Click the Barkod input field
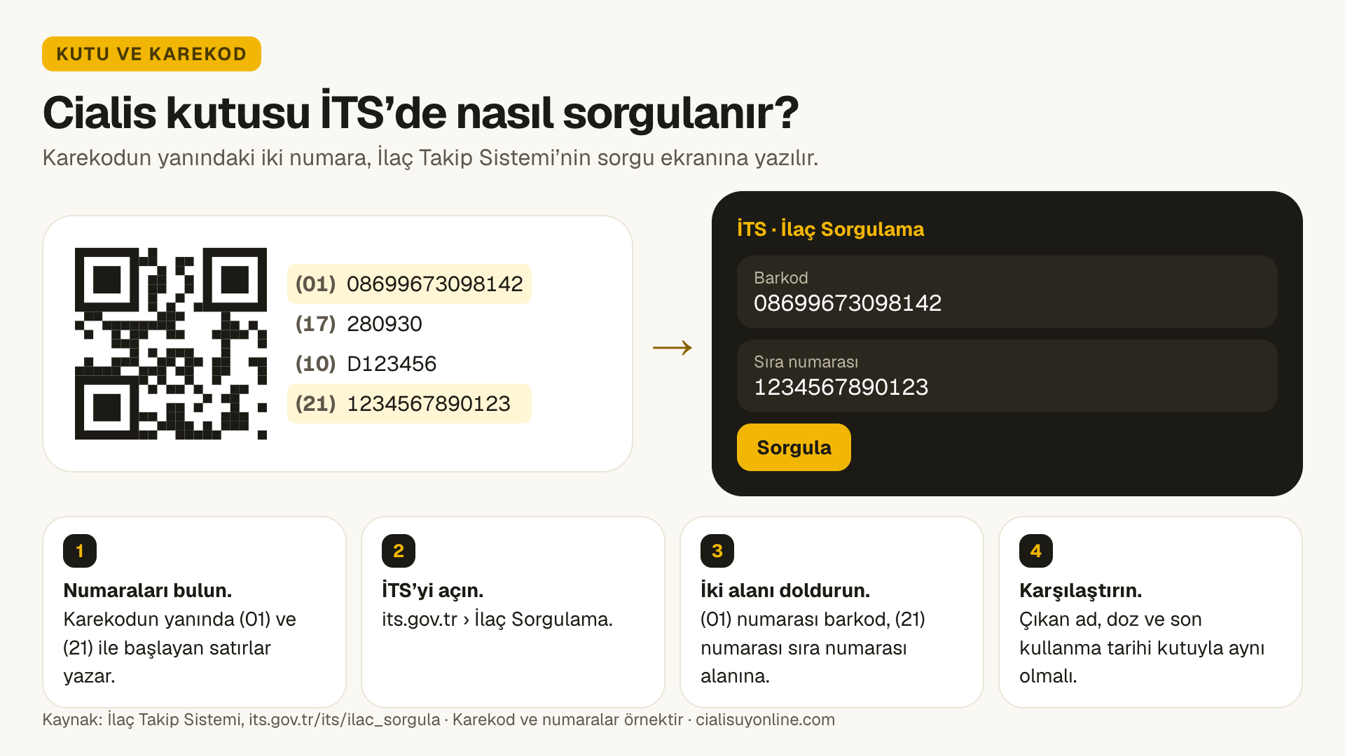 click(x=1007, y=292)
